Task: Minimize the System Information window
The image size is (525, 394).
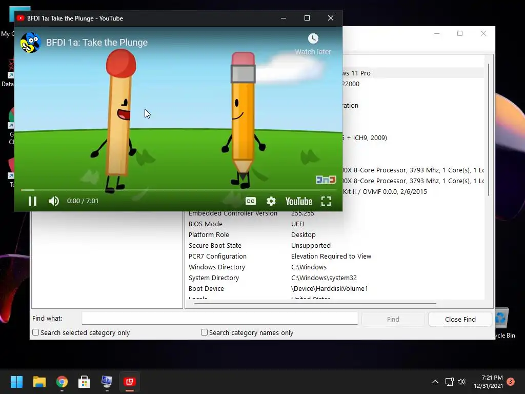Action: click(x=437, y=33)
